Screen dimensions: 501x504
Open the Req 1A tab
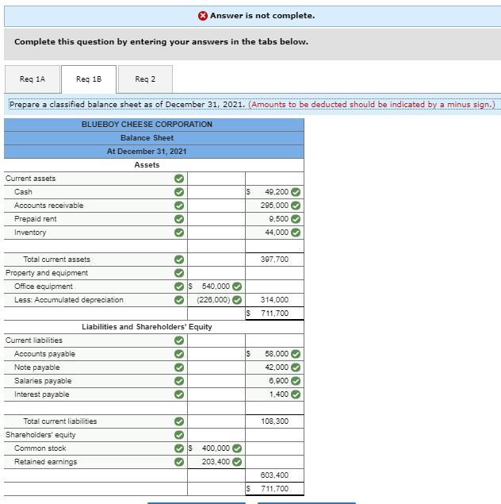pyautogui.click(x=33, y=79)
